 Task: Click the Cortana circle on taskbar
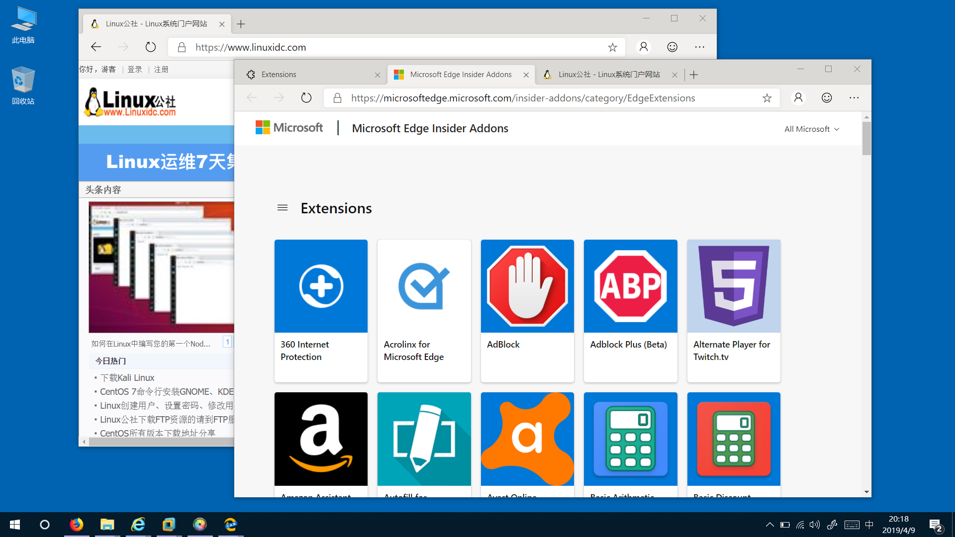tap(45, 525)
